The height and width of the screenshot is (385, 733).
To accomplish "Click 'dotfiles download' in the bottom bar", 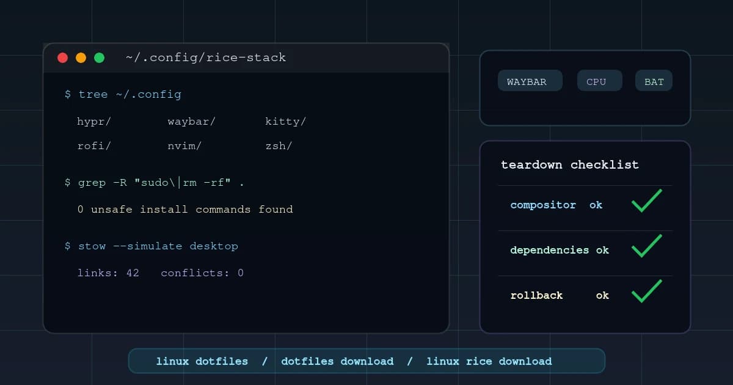I will coord(337,361).
